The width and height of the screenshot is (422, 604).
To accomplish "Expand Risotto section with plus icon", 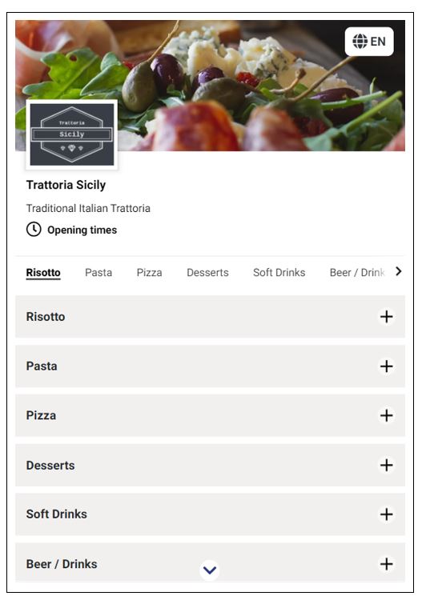I will (386, 317).
